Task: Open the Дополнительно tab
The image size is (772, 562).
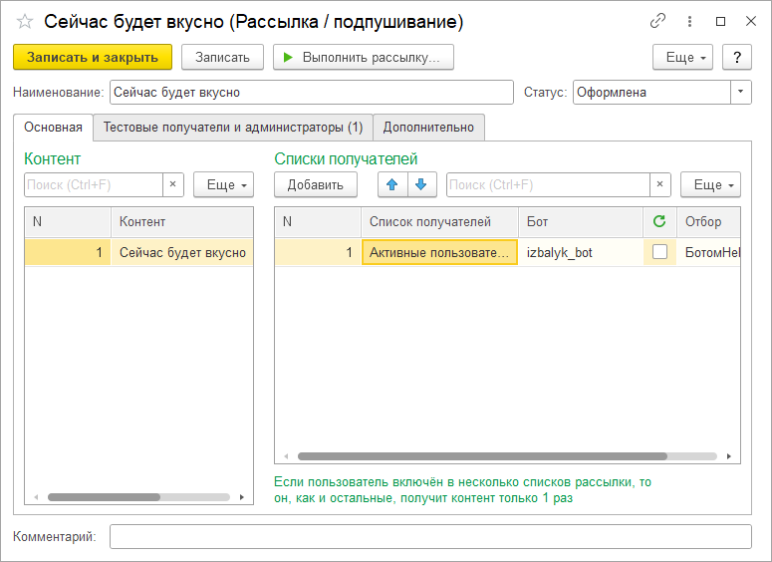Action: (x=429, y=128)
